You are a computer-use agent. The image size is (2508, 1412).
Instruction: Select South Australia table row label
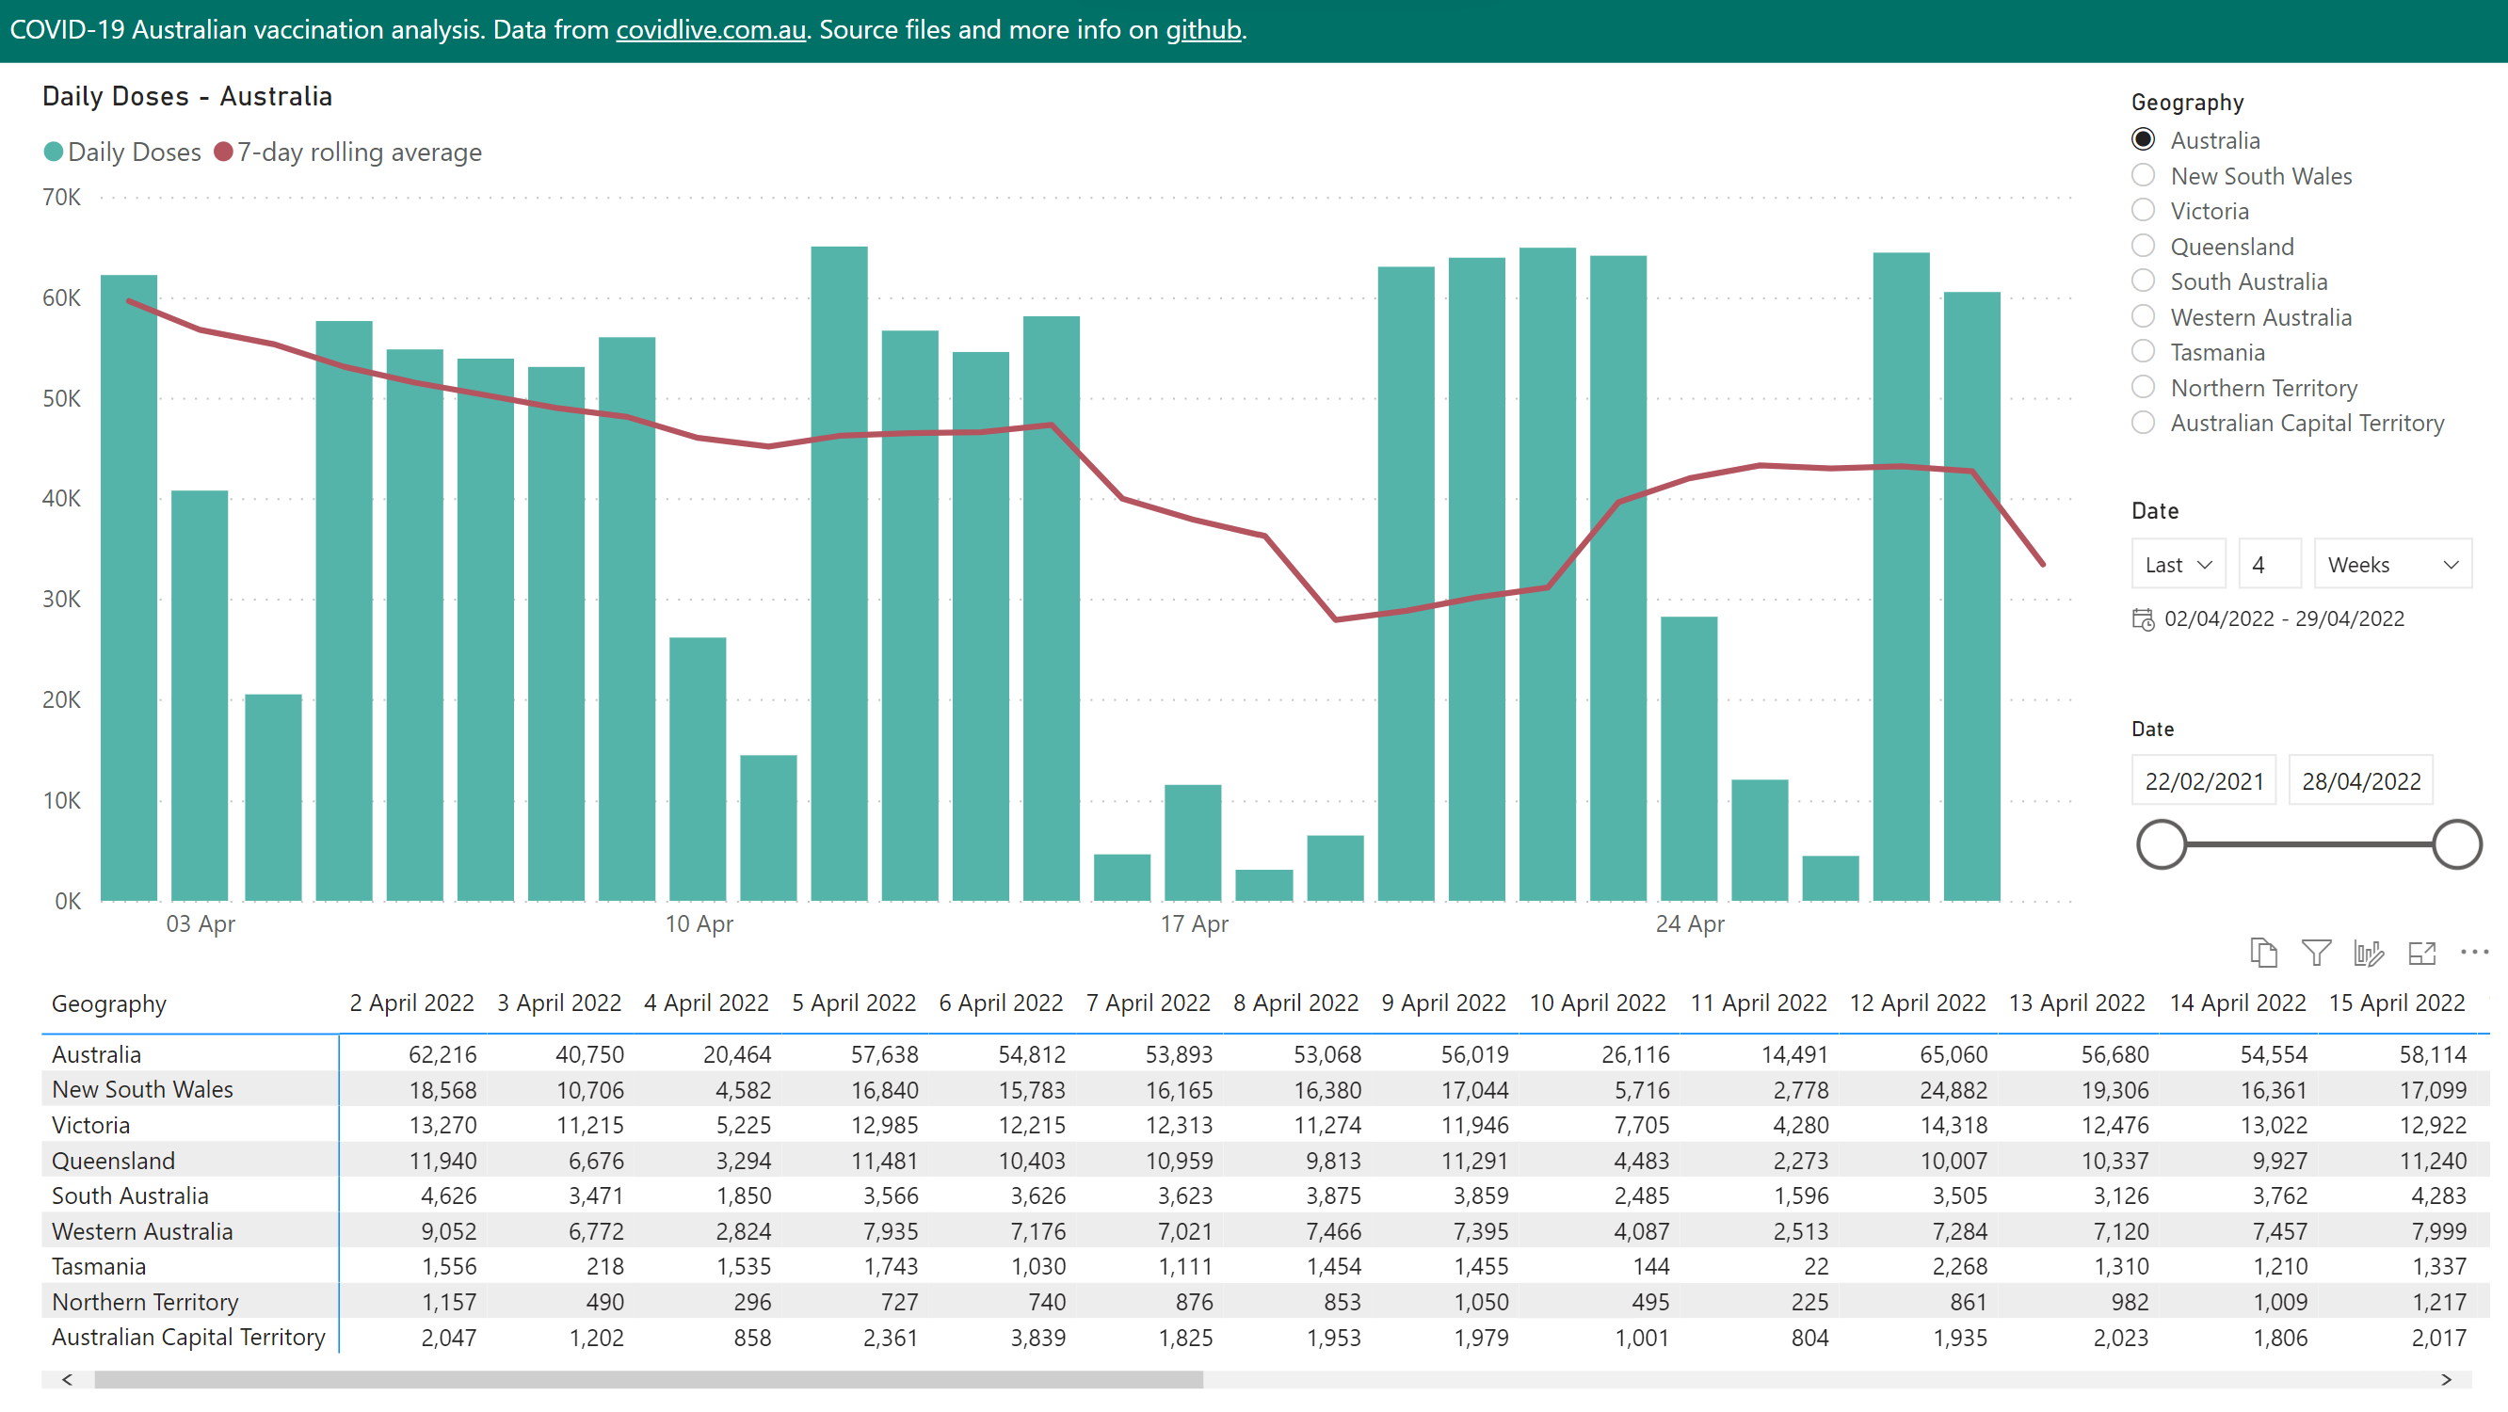tap(130, 1195)
